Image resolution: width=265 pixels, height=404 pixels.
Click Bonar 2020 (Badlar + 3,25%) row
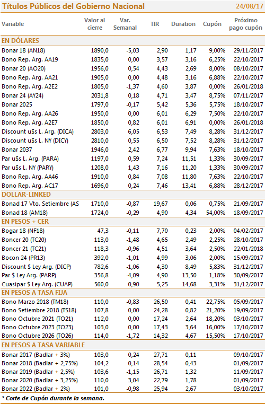(132, 380)
